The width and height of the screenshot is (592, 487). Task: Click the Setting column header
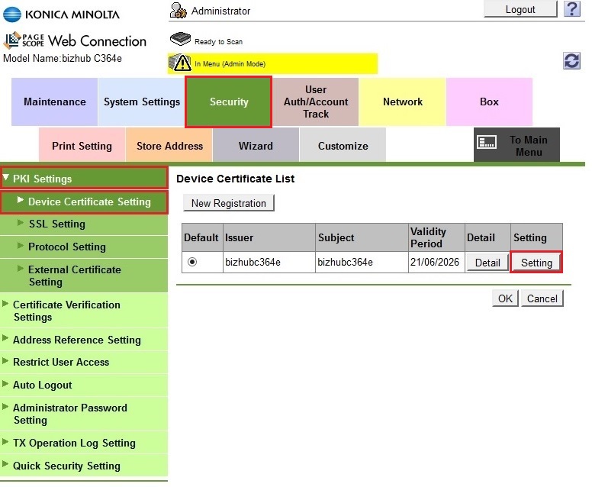(536, 237)
